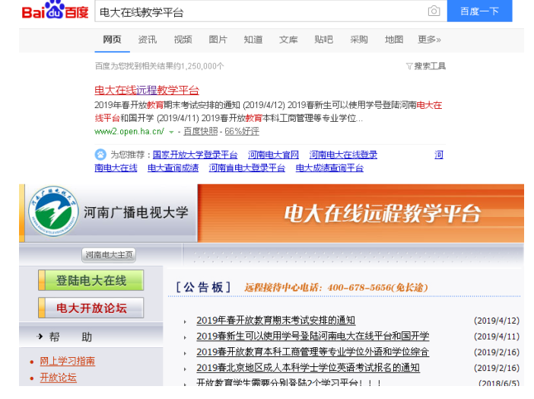Go to the 贴吧 tab

323,40
